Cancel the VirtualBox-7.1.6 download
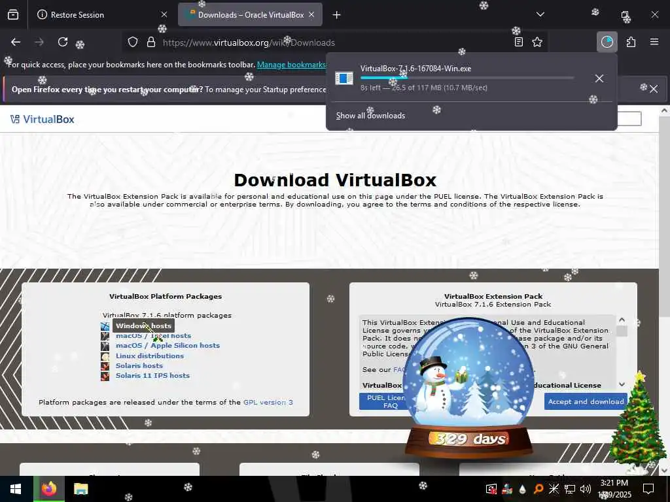This screenshot has height=502, width=670. click(599, 78)
